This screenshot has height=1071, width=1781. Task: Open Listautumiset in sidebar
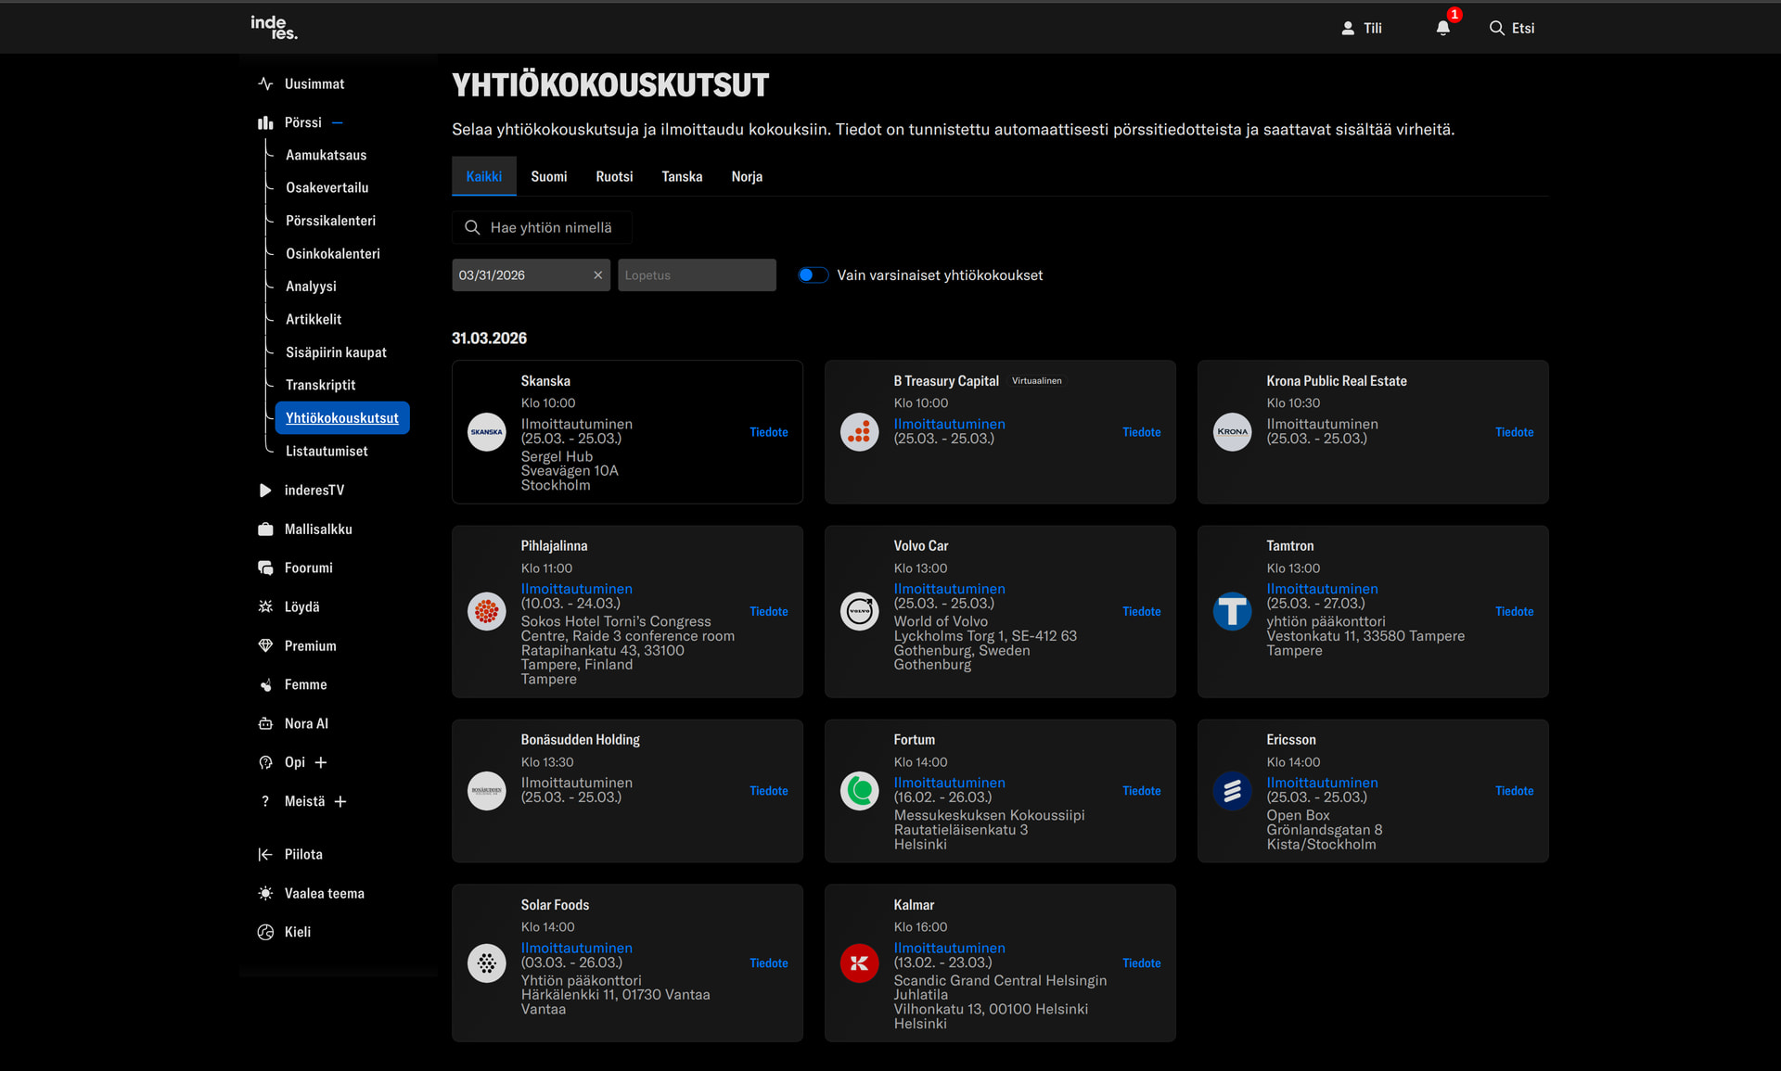tap(327, 451)
